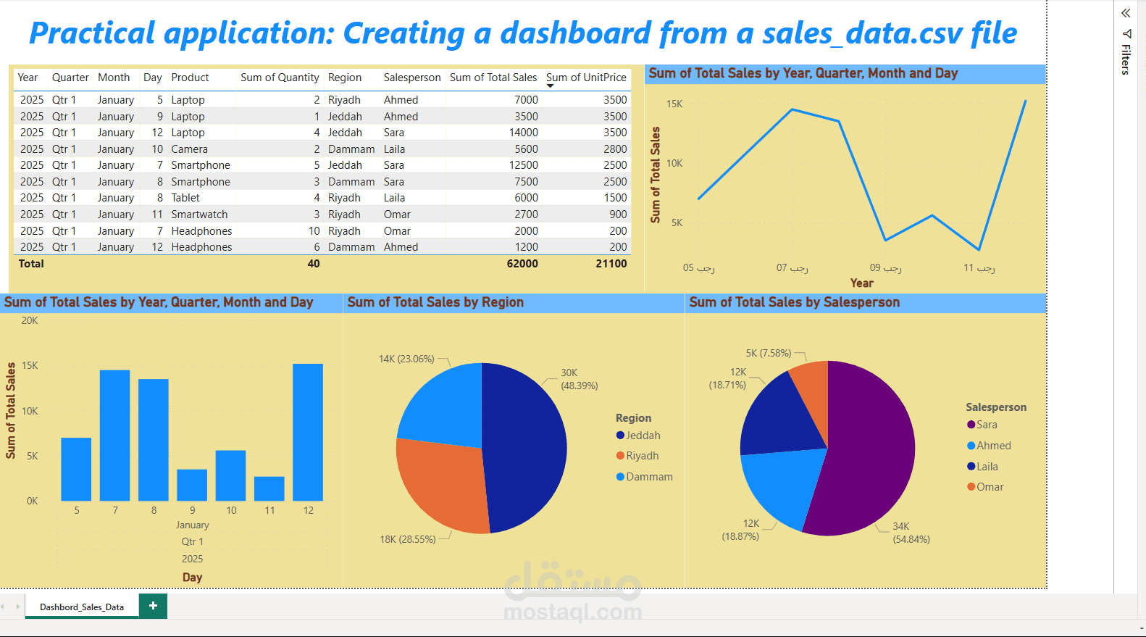Click the sort arrow under Sum of UnitPrice
This screenshot has width=1146, height=637.
pyautogui.click(x=551, y=86)
